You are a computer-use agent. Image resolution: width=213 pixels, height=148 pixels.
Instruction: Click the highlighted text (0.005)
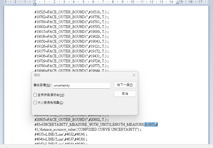[x=150, y=125]
